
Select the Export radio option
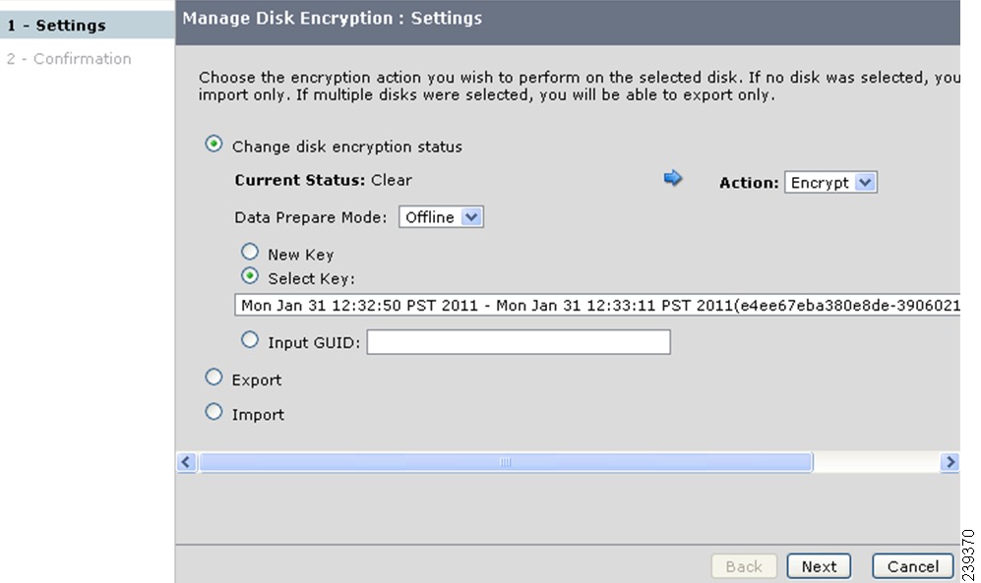pyautogui.click(x=214, y=378)
